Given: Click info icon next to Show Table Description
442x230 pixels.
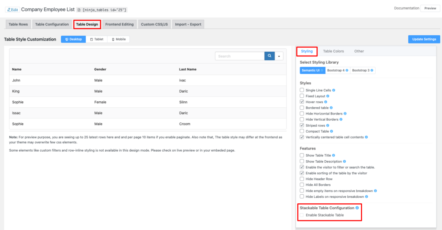Looking at the screenshot, I should point(344,162).
